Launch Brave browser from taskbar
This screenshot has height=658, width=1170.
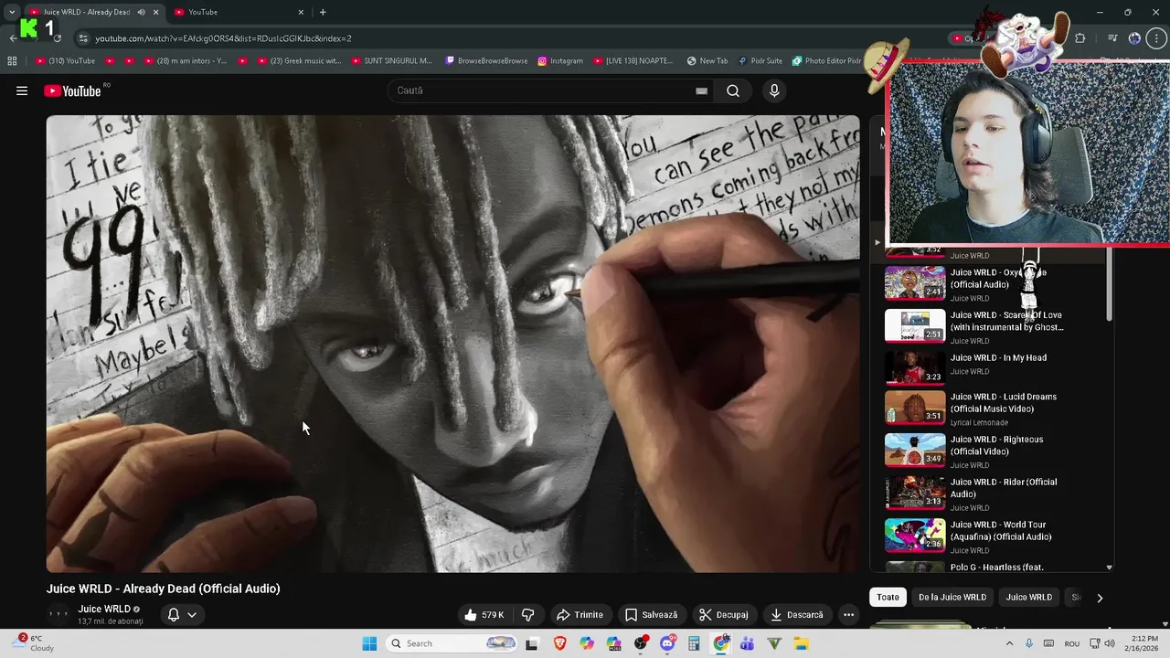(x=559, y=643)
